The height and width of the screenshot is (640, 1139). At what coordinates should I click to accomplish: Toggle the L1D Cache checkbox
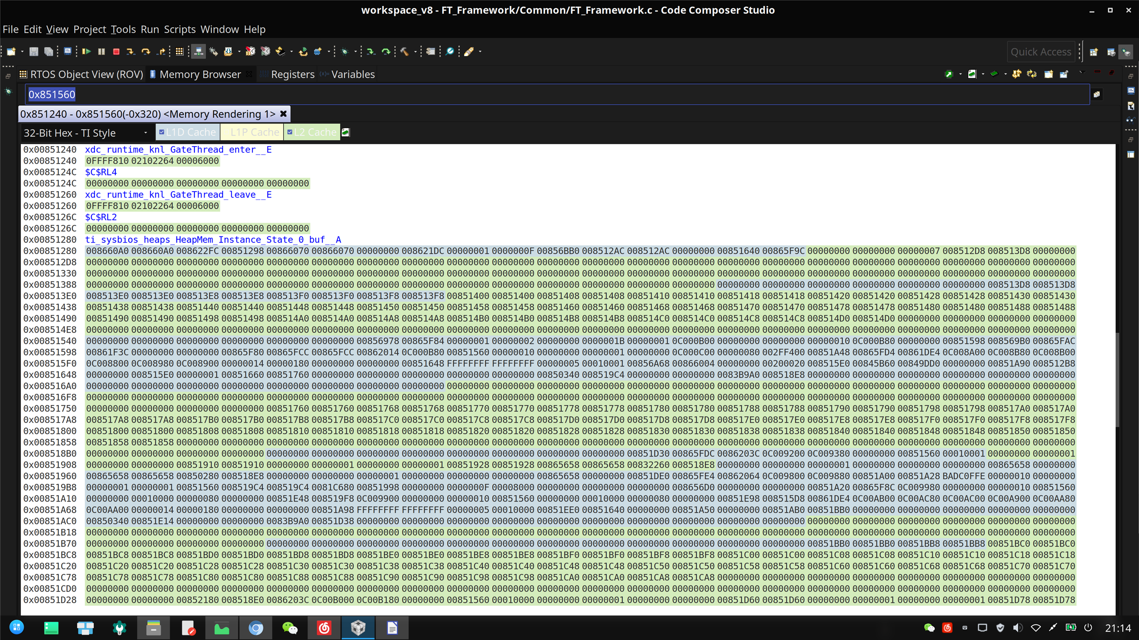[162, 132]
